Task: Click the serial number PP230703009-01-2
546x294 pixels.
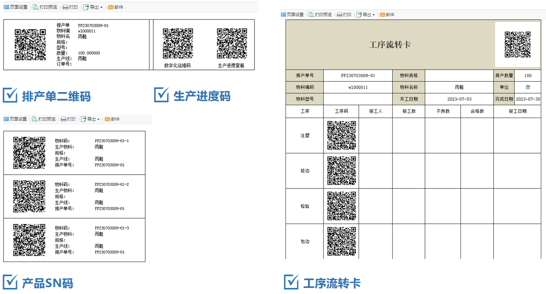Action: pyautogui.click(x=112, y=185)
